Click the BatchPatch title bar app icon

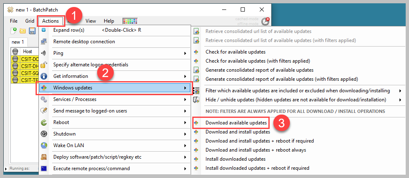[x=10, y=9]
